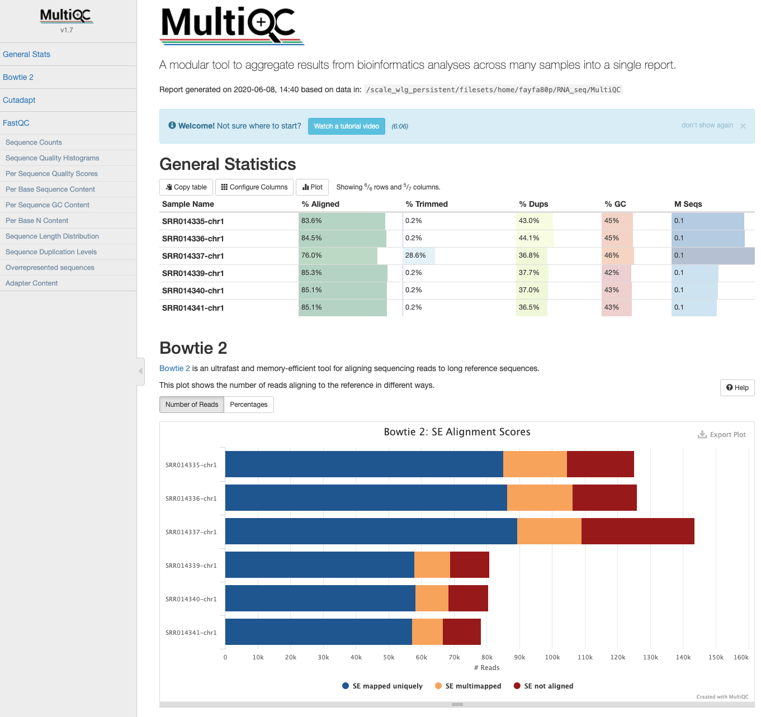This screenshot has width=761, height=717.
Task: Click the 76.0% aligned value cell
Action: [x=351, y=256]
